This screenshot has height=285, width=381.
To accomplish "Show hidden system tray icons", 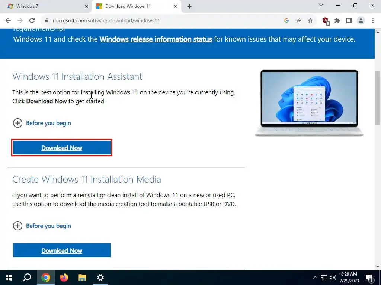I will (x=315, y=278).
